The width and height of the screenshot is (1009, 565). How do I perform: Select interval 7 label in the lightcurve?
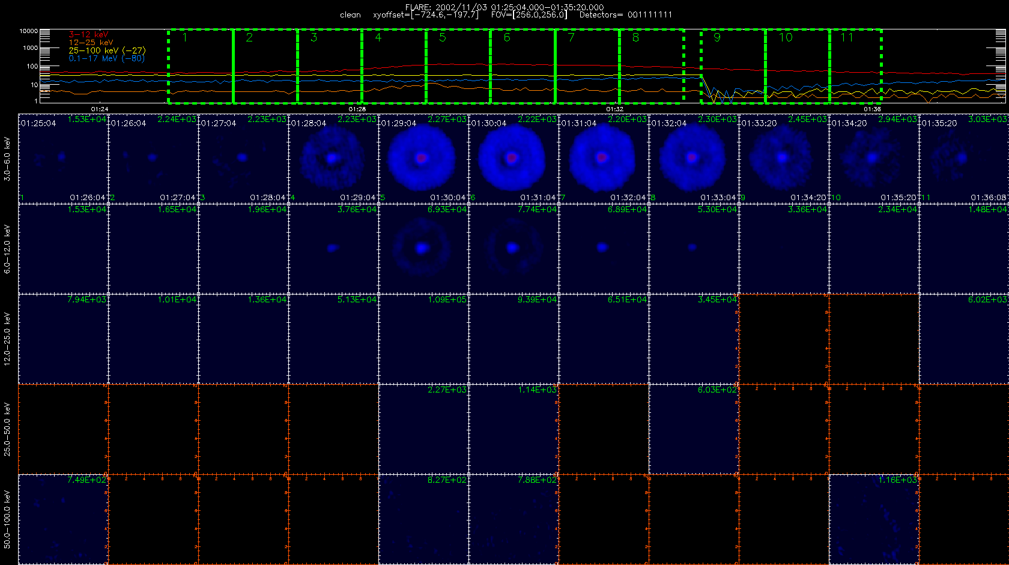point(571,37)
